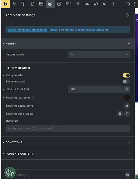138x179 pixels.
Task: Collapse the HEADER section
Action: click(68, 44)
